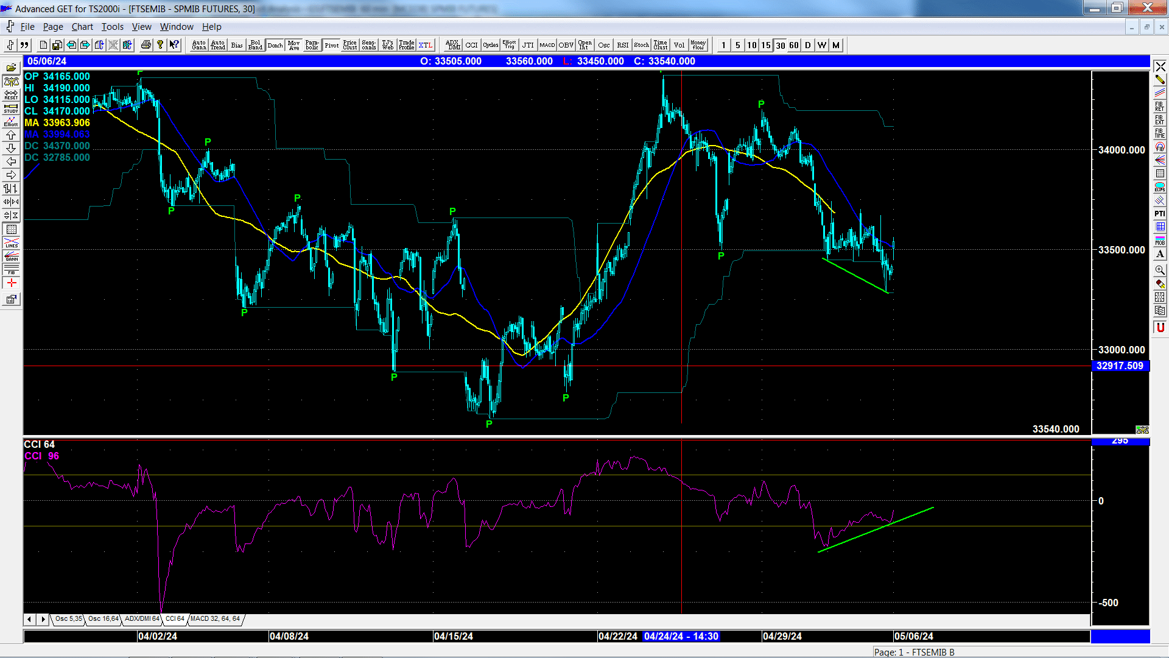Click the indicator tabs scroll-left arrow

pyautogui.click(x=29, y=619)
